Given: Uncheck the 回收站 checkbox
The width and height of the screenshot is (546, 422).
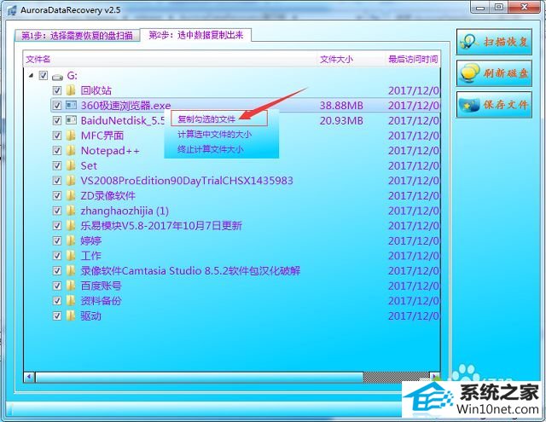Looking at the screenshot, I should [x=57, y=90].
